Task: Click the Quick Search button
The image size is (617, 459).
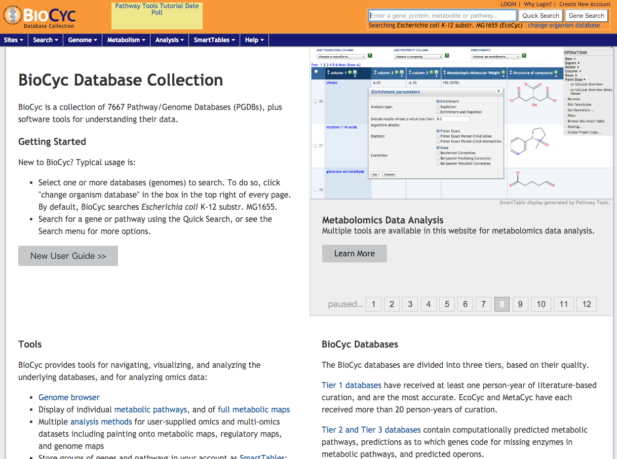Action: coord(541,16)
